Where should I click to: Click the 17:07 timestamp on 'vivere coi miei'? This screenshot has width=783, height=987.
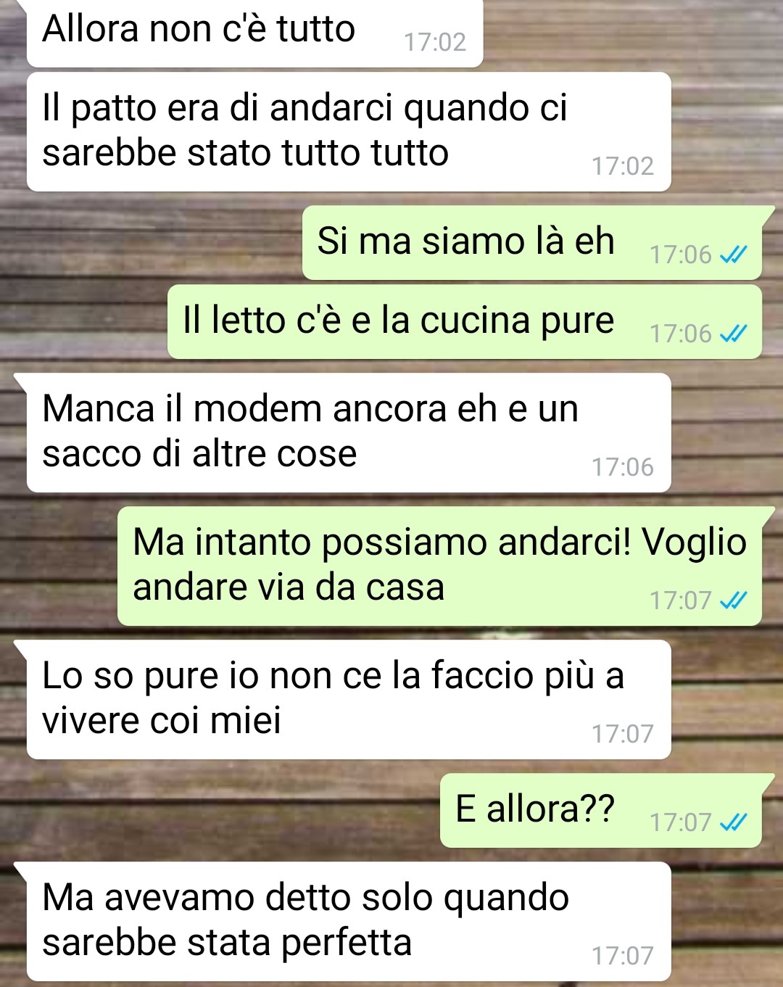click(x=623, y=734)
